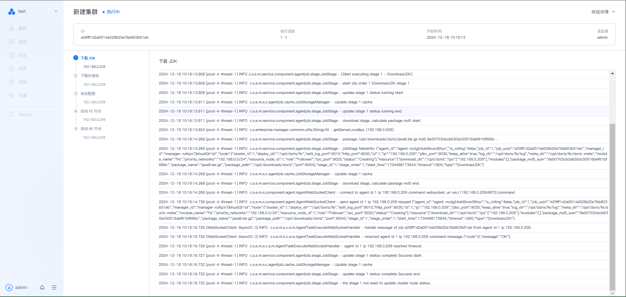Click the Doris logo next to test
626x297 pixels.
[x=12, y=12]
